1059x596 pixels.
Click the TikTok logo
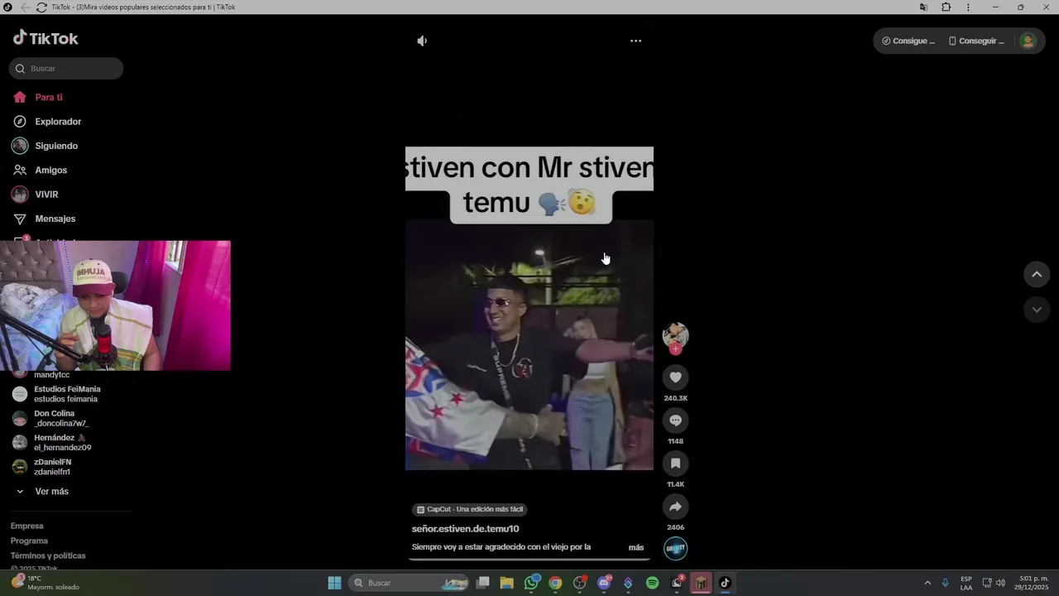click(x=46, y=38)
